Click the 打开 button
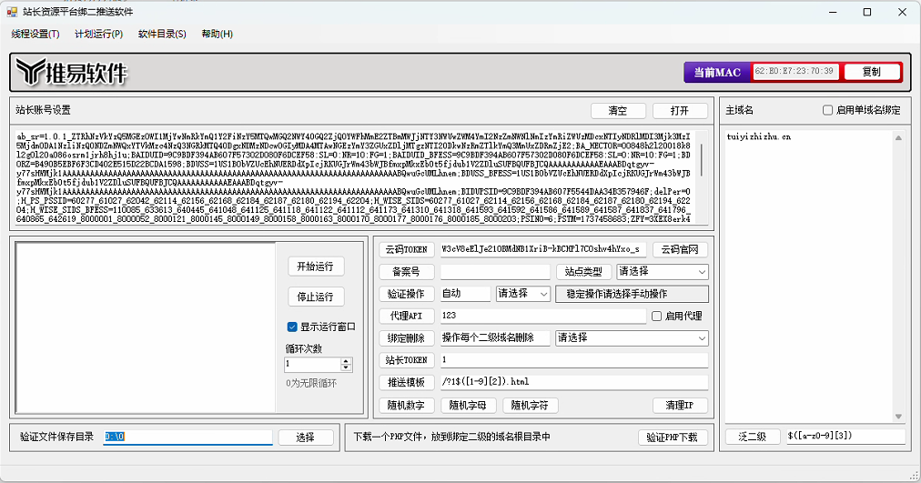The width and height of the screenshot is (921, 483). coord(680,110)
